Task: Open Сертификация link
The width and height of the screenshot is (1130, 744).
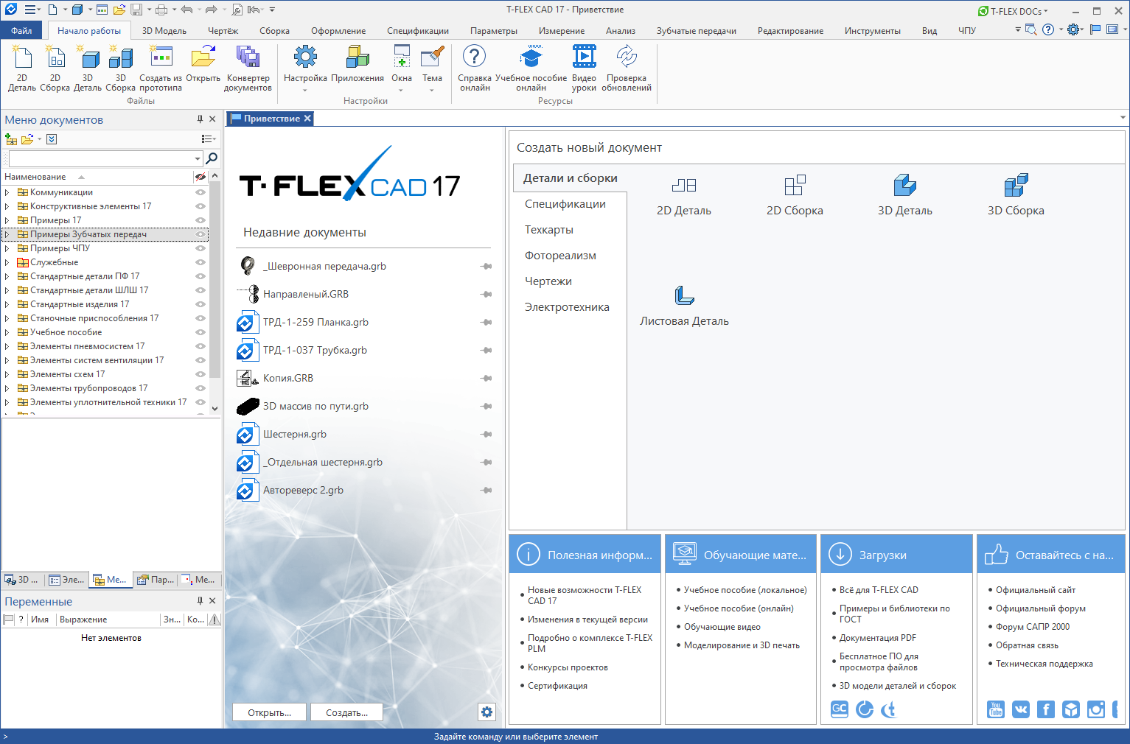Action: coord(557,686)
